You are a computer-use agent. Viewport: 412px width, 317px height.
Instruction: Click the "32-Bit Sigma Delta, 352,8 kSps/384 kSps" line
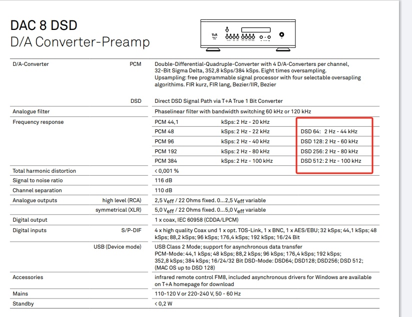coord(240,70)
